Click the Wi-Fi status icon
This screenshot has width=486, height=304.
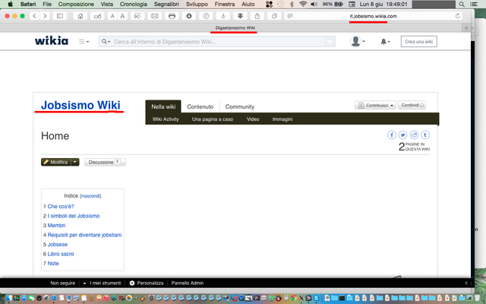click(303, 5)
